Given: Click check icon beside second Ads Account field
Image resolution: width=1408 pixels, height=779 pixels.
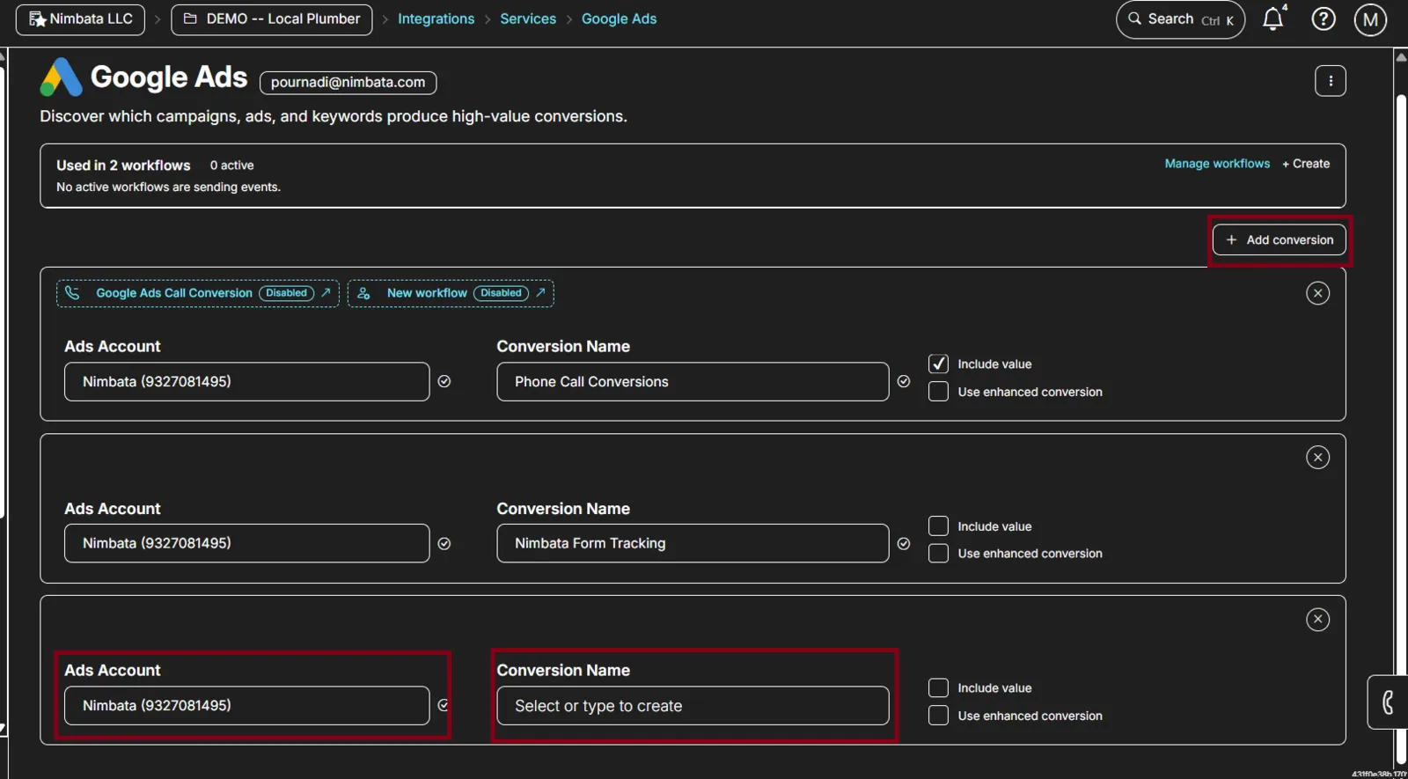Looking at the screenshot, I should coord(444,544).
